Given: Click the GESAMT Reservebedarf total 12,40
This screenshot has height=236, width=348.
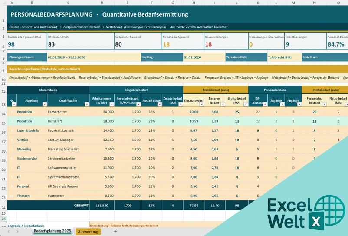Looking at the screenshot, I should 215,206.
